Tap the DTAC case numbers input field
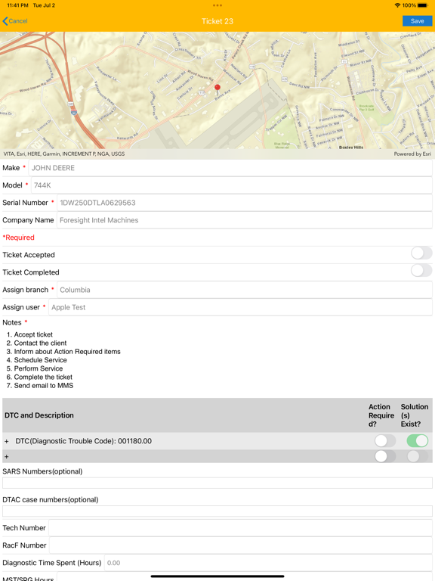Viewport: 435px width, 581px height. 217,511
